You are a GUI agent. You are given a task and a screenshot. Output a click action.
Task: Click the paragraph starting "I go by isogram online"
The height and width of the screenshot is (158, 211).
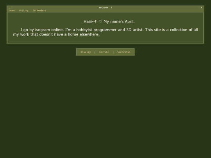(x=105, y=32)
